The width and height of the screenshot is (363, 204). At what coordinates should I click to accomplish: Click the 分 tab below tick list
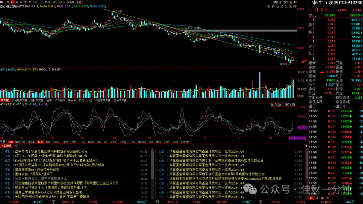pyautogui.click(x=317, y=198)
